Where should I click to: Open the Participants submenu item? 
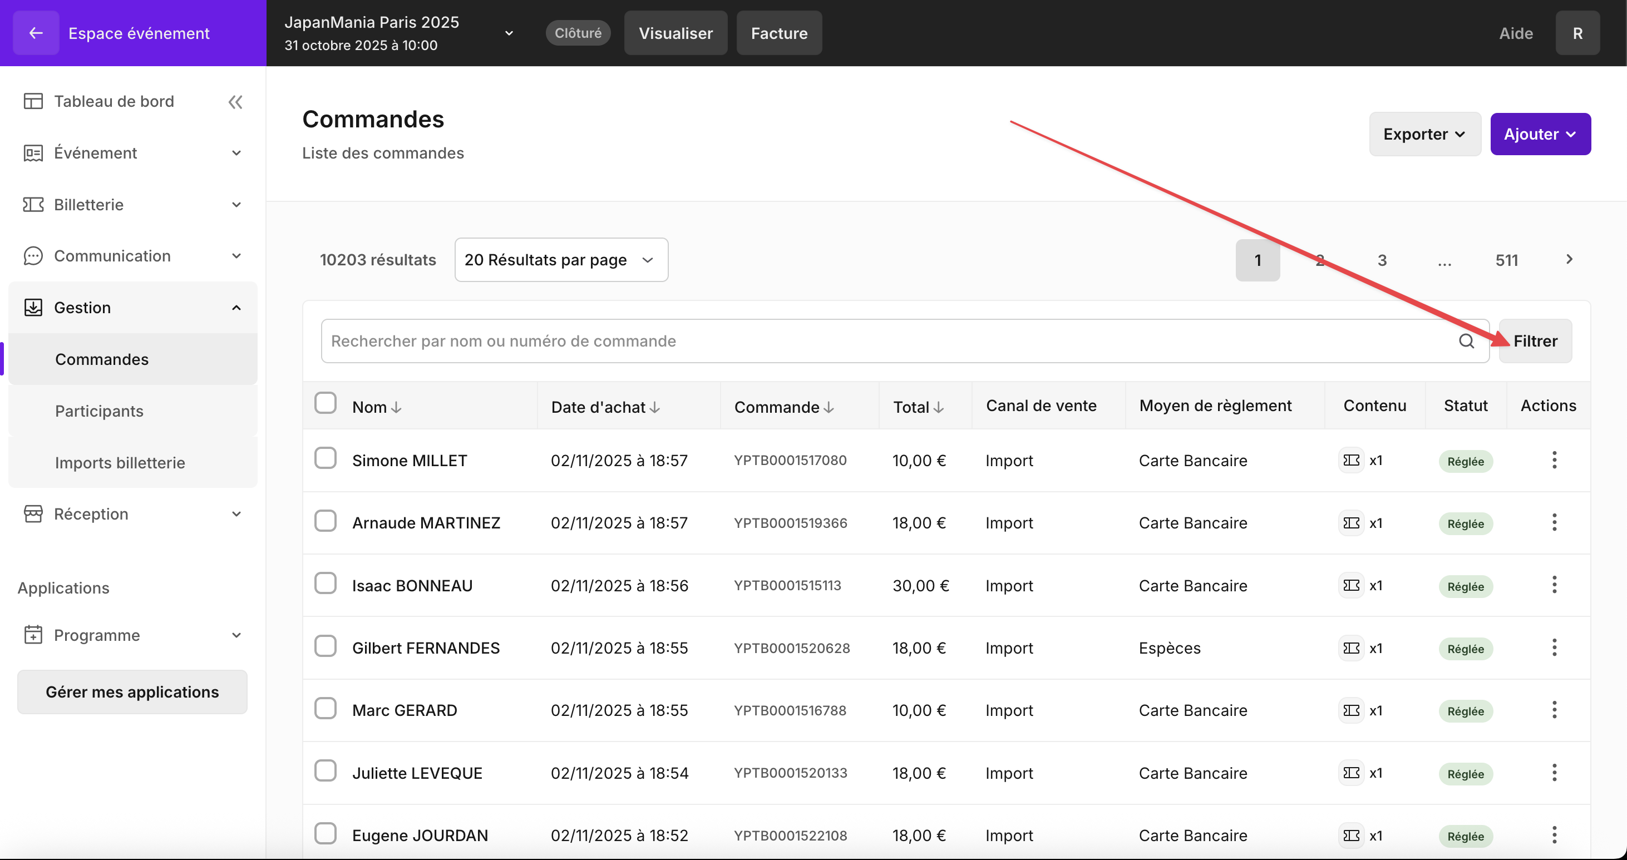point(99,411)
